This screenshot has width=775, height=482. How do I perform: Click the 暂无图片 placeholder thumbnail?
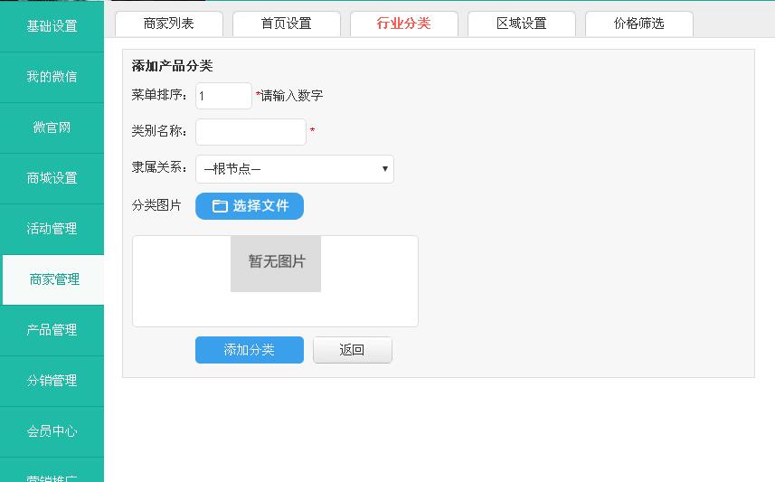(276, 263)
